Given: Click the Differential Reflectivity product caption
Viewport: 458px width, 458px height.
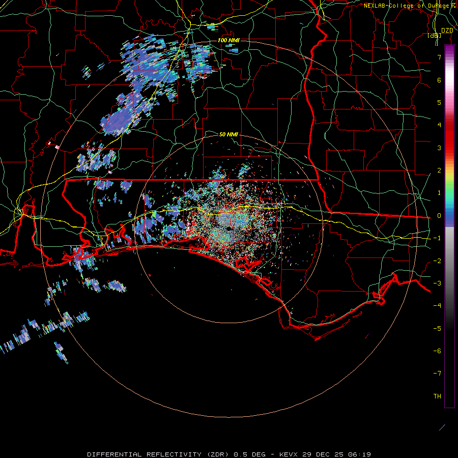Looking at the screenshot, I should (x=229, y=454).
